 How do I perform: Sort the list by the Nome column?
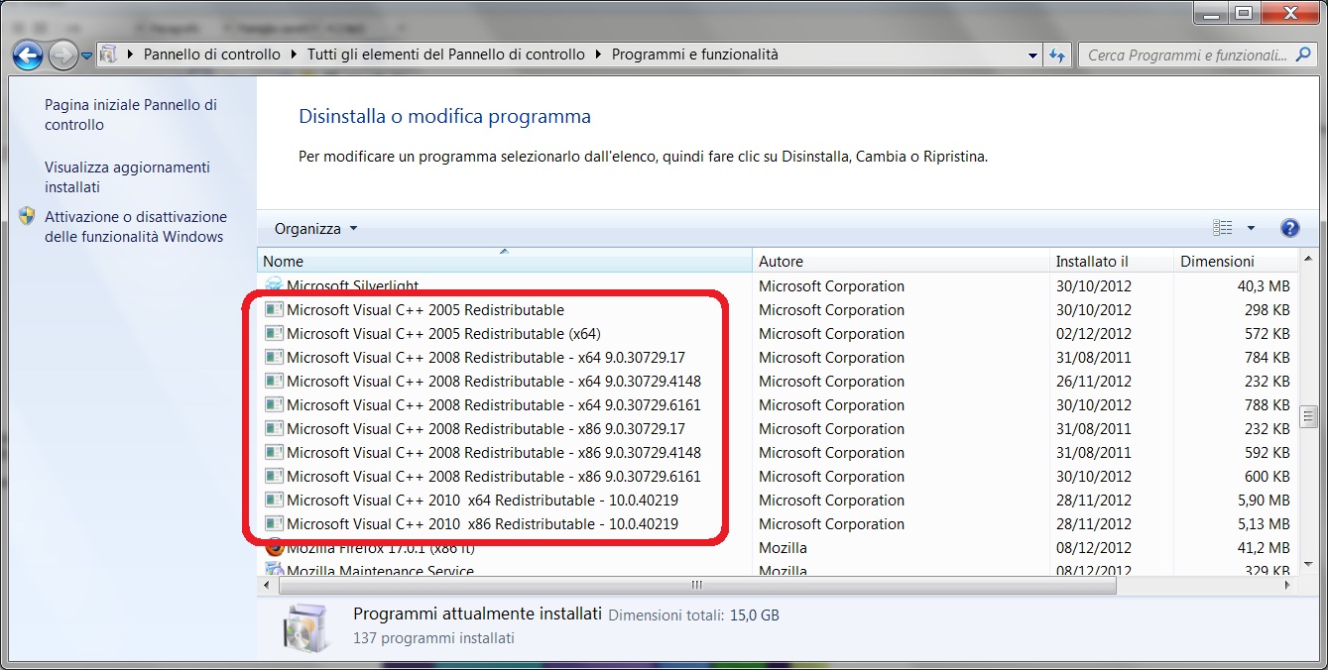[505, 262]
